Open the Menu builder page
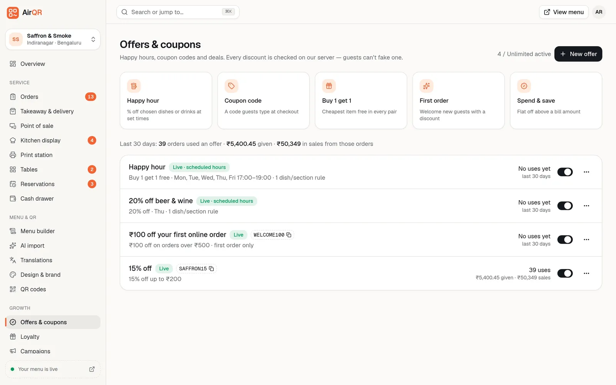This screenshot has height=385, width=616. tap(53, 231)
